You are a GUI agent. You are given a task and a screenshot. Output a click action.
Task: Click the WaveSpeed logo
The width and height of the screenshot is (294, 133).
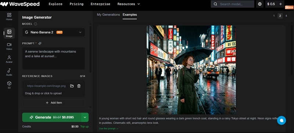coord(20,4)
